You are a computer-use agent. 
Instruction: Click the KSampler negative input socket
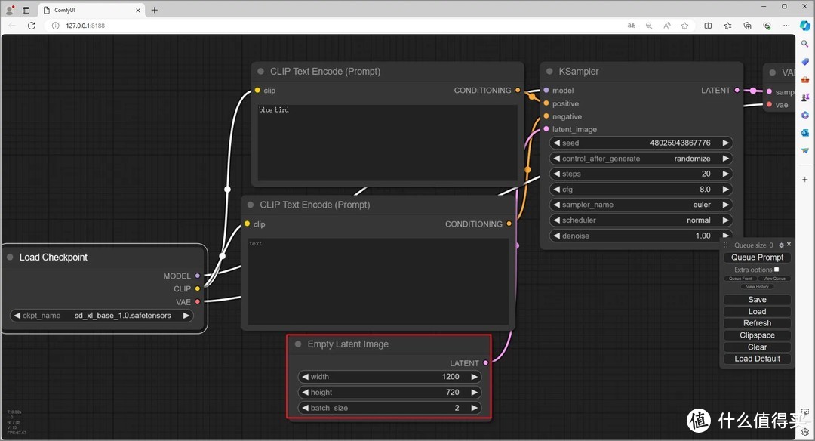pyautogui.click(x=546, y=116)
